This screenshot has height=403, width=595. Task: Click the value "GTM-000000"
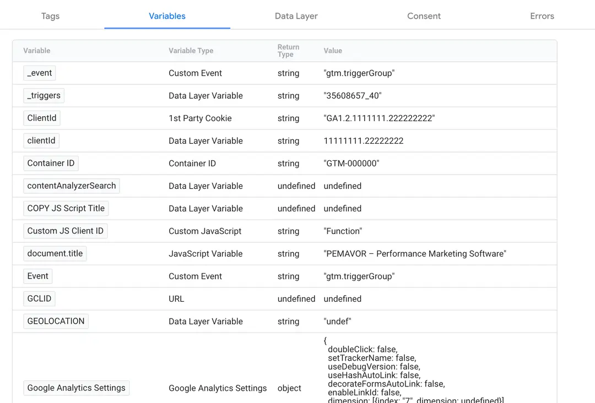pyautogui.click(x=351, y=164)
